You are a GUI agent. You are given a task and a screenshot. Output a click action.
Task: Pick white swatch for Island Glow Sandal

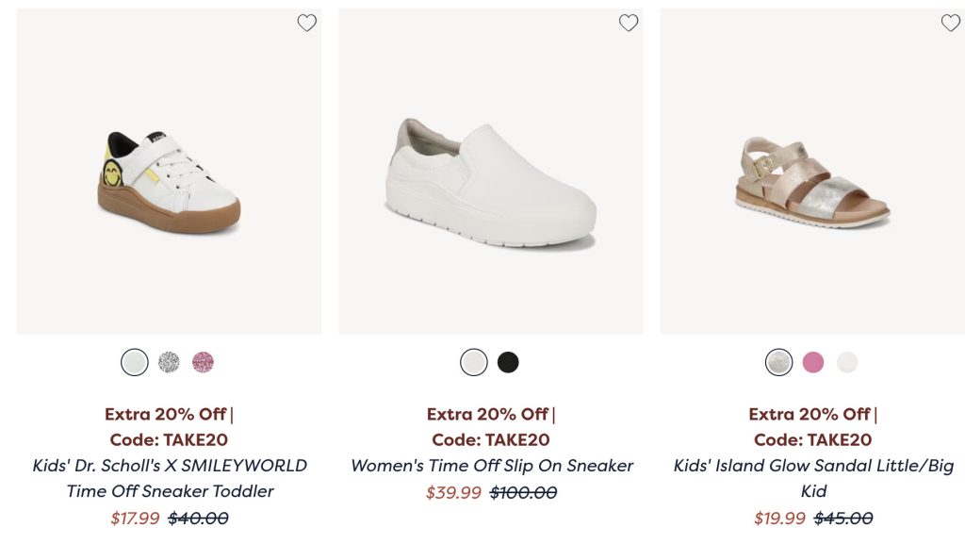pos(847,362)
